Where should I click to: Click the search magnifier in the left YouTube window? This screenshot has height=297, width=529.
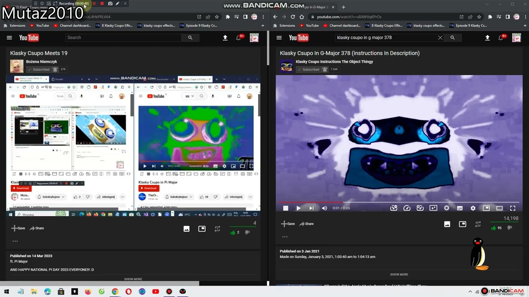(190, 38)
